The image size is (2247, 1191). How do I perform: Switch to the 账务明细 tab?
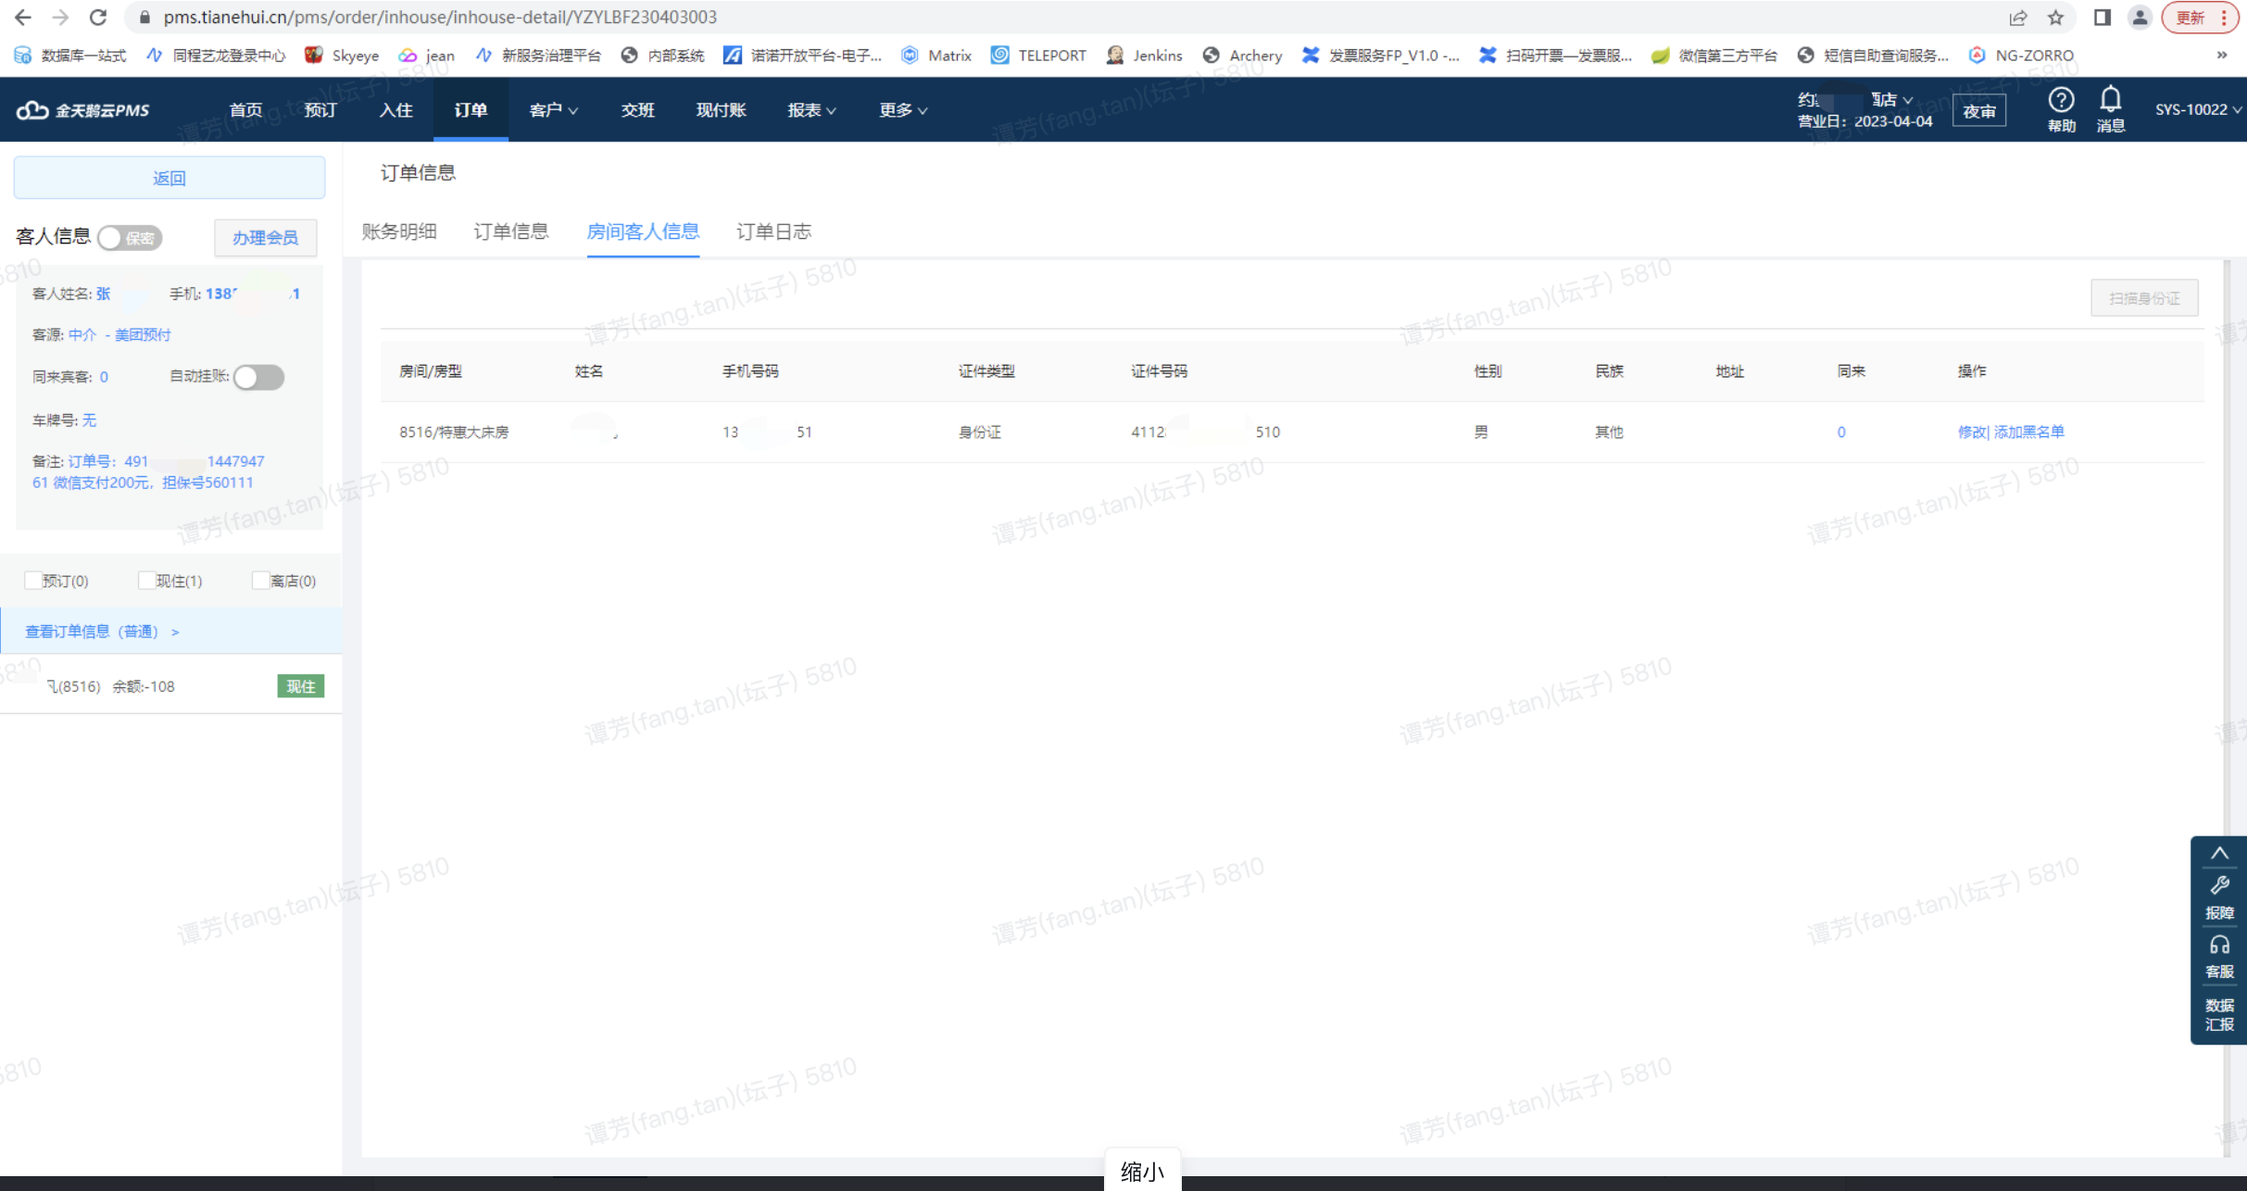click(x=399, y=232)
